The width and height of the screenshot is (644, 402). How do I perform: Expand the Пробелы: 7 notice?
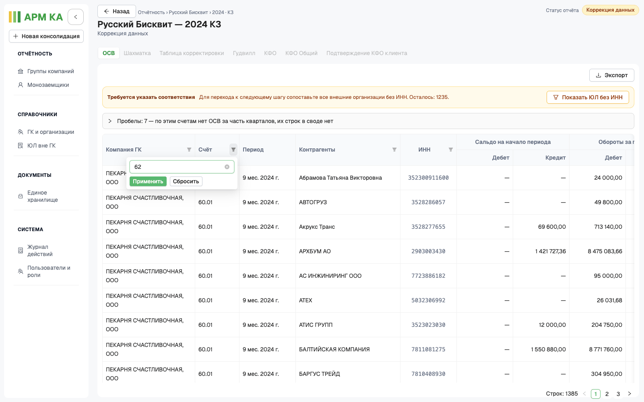click(368, 121)
